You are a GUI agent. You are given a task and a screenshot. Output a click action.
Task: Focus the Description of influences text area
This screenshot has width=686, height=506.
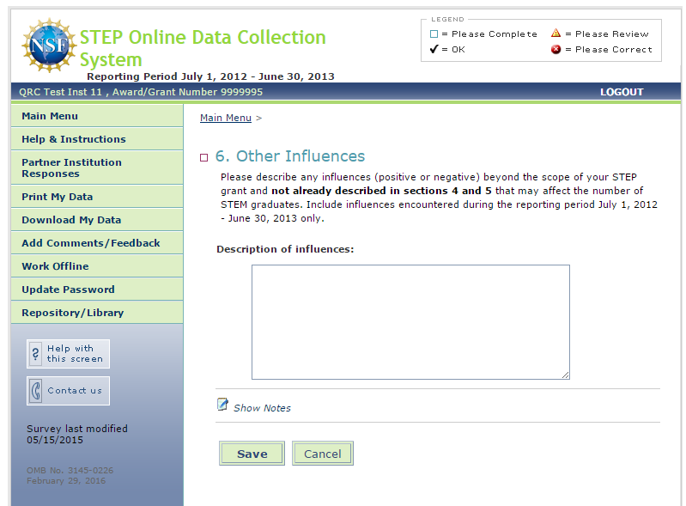[x=410, y=322]
